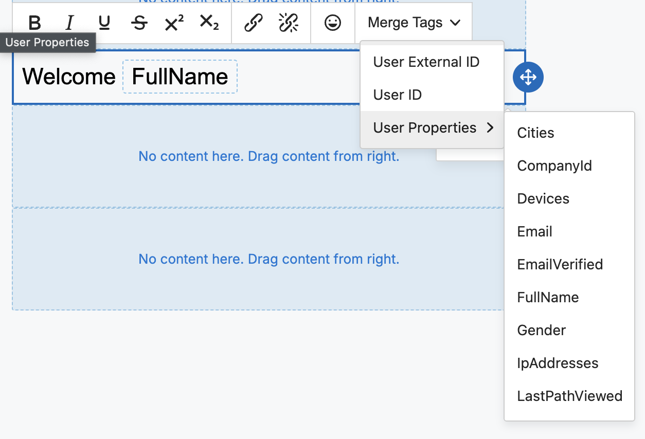Viewport: 645px width, 439px height.
Task: Click the subscript icon
Action: click(209, 23)
